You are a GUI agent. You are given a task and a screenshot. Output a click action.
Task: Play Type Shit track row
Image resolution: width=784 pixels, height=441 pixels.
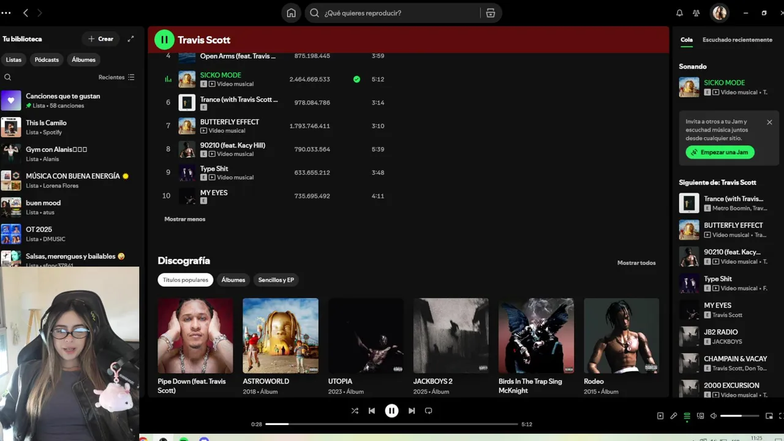pyautogui.click(x=276, y=173)
